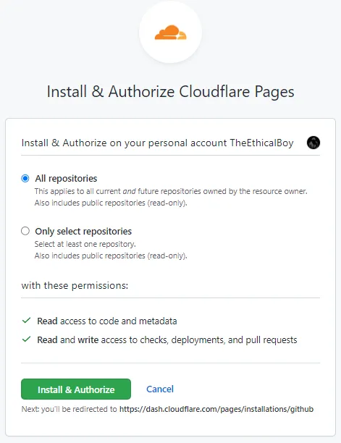Cancel the Cloudflare Pages installation

pyautogui.click(x=160, y=389)
